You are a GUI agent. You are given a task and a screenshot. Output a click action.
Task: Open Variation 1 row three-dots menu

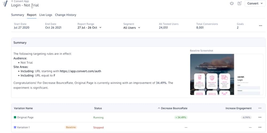tap(260, 127)
